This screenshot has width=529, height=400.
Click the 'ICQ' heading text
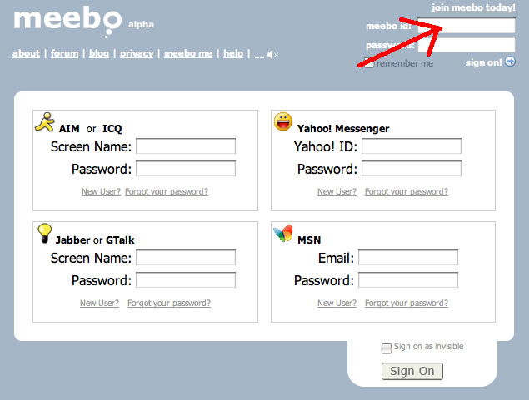112,129
